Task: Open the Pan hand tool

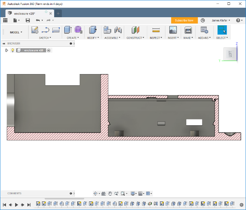Action: coord(110,193)
